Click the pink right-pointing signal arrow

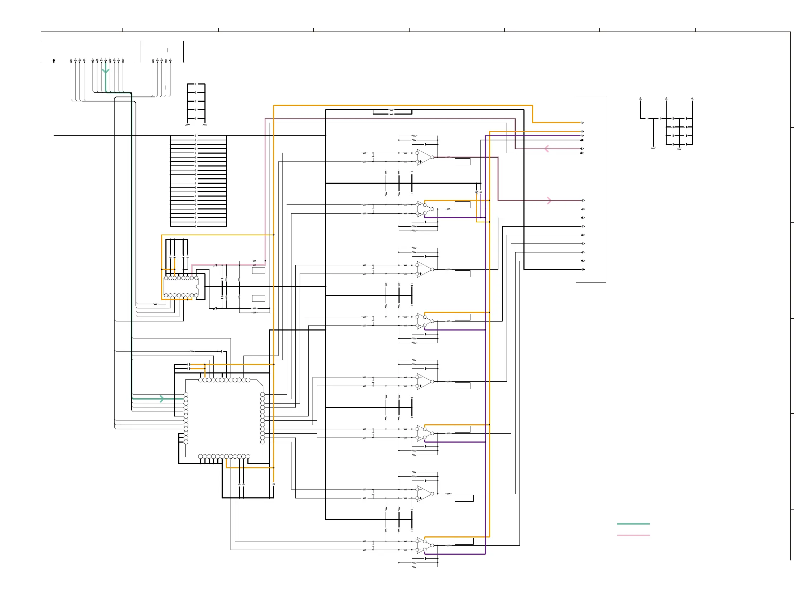pyautogui.click(x=549, y=201)
